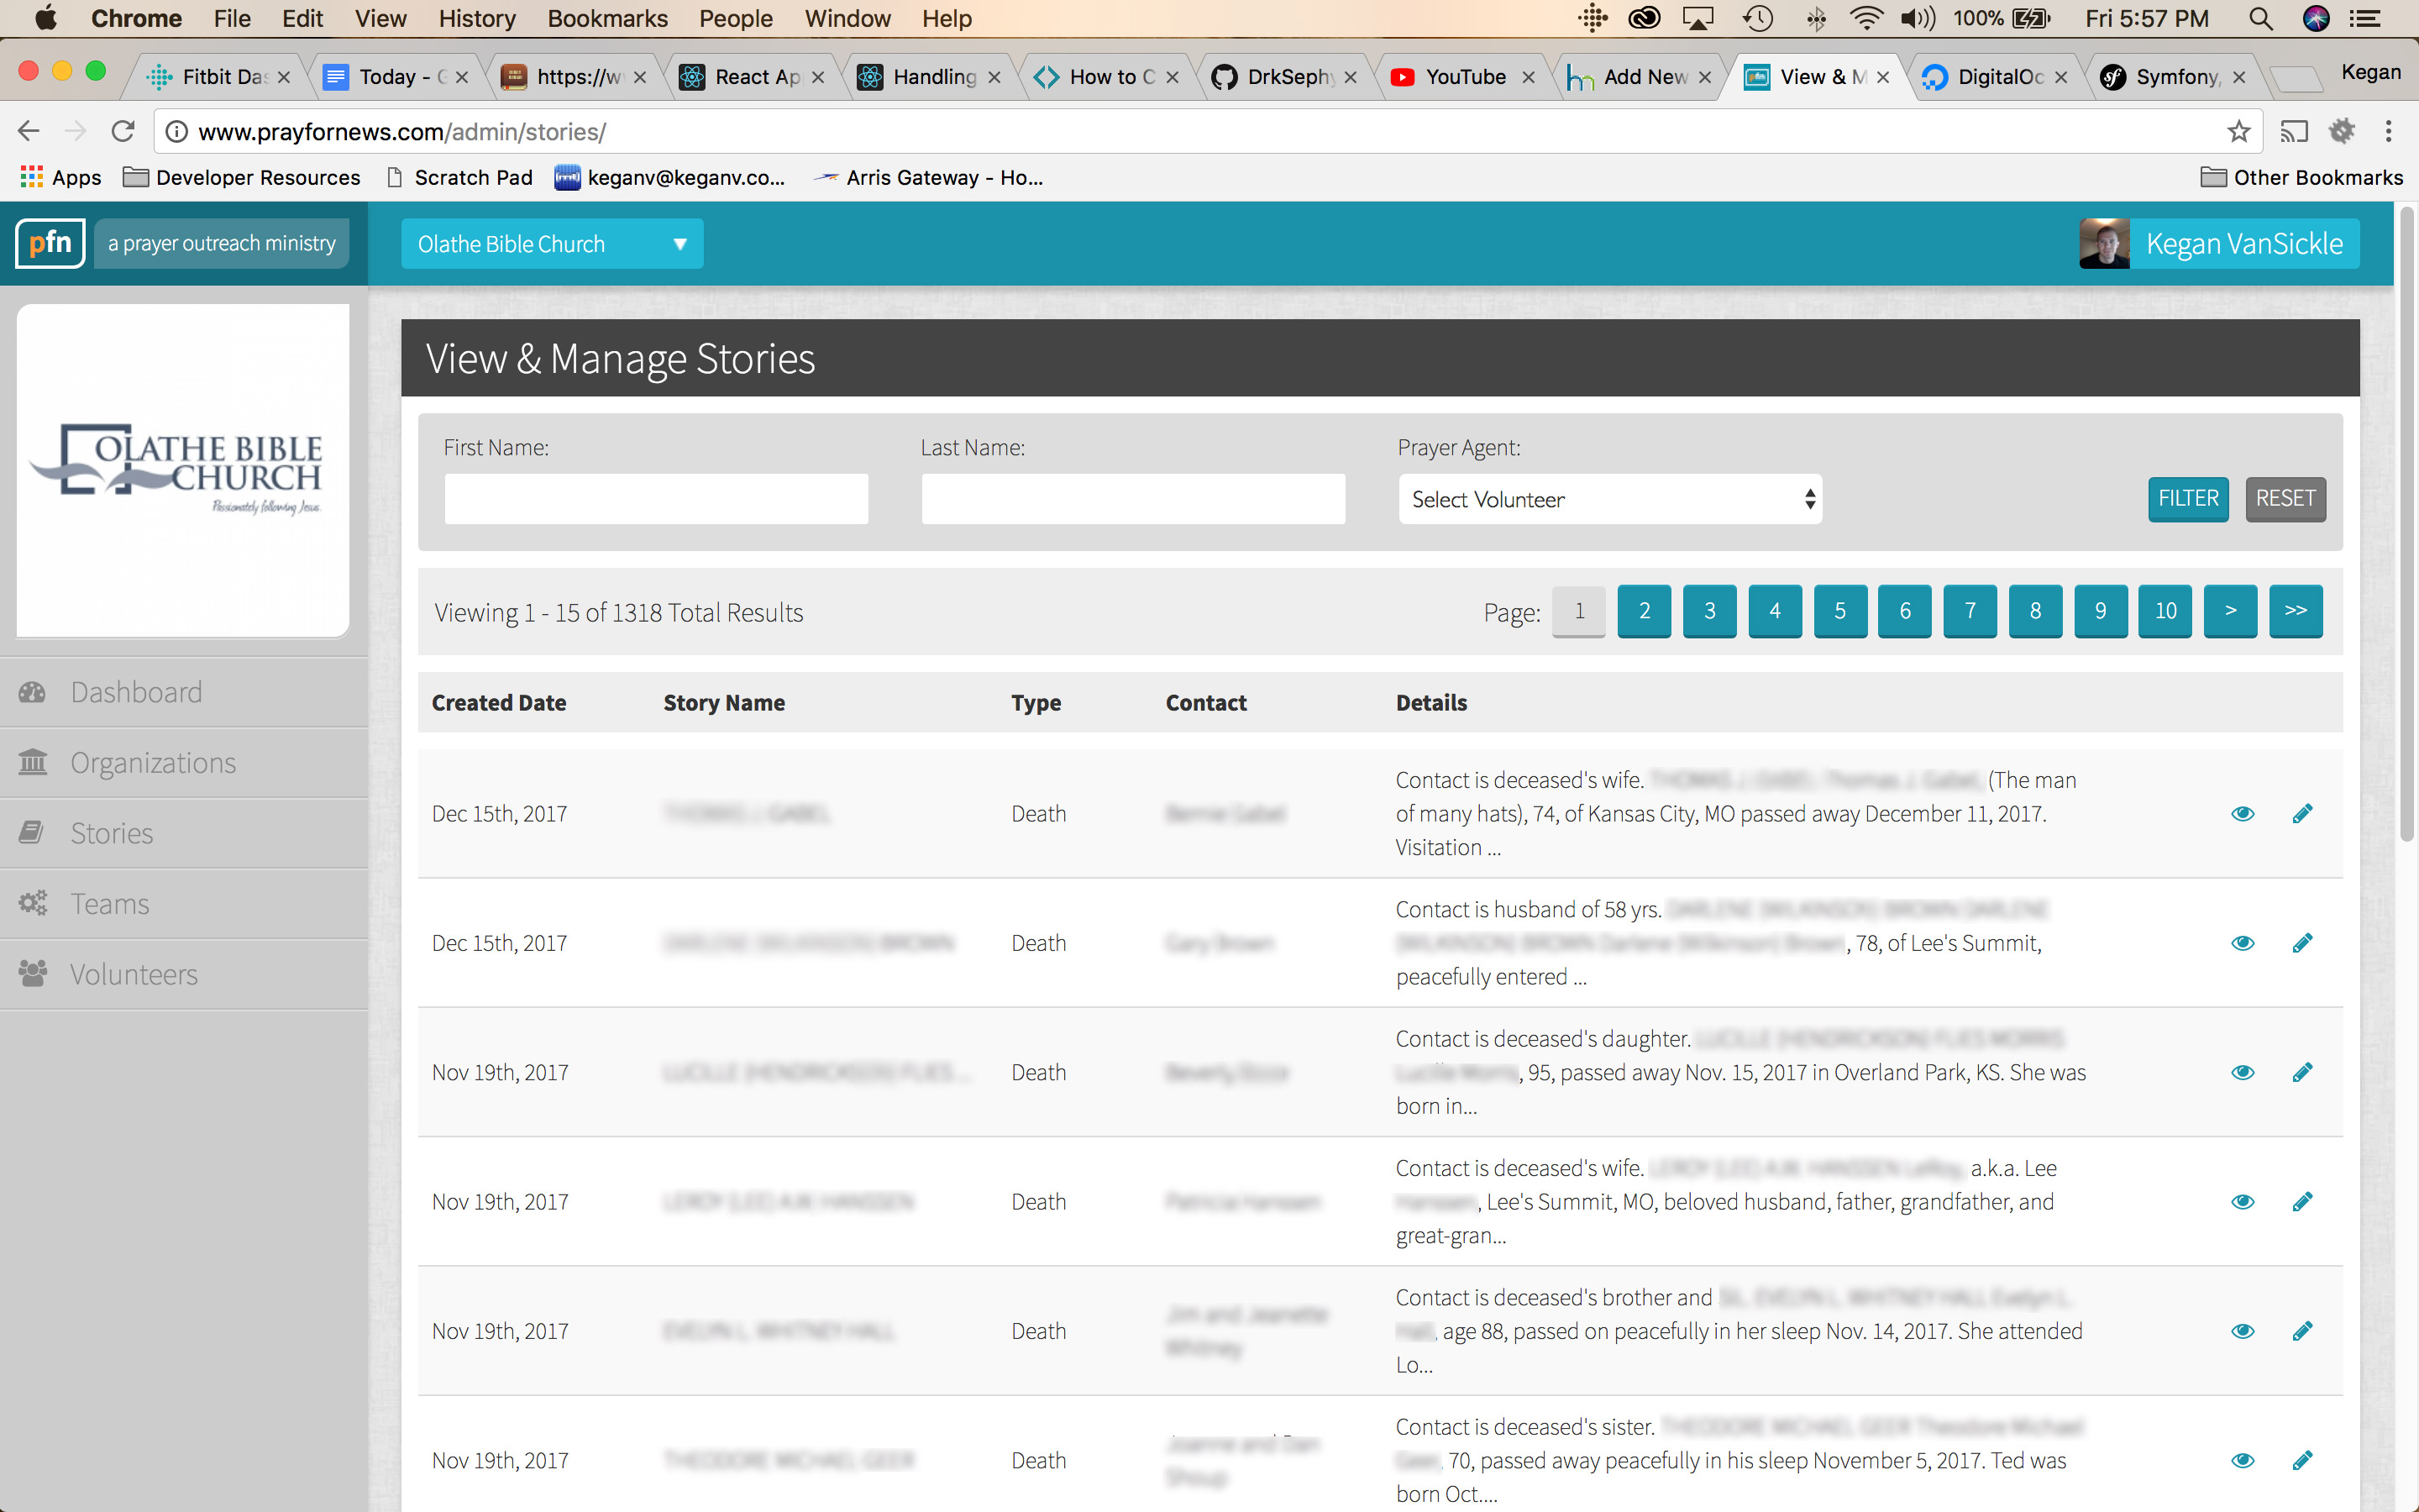Open Stories in the sidebar
The width and height of the screenshot is (2419, 1512).
(x=184, y=833)
